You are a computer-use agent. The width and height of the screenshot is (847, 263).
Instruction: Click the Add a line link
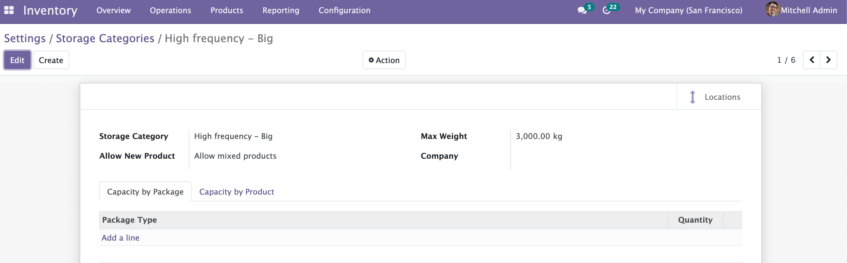pyautogui.click(x=120, y=238)
